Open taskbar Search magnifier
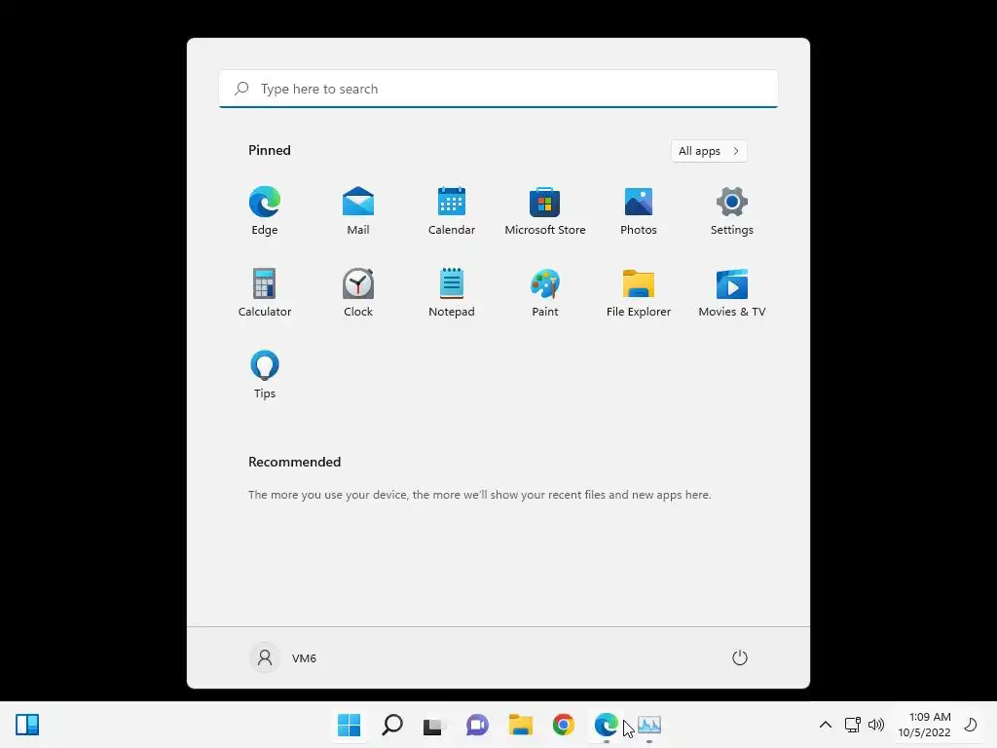Image resolution: width=997 pixels, height=748 pixels. click(392, 725)
